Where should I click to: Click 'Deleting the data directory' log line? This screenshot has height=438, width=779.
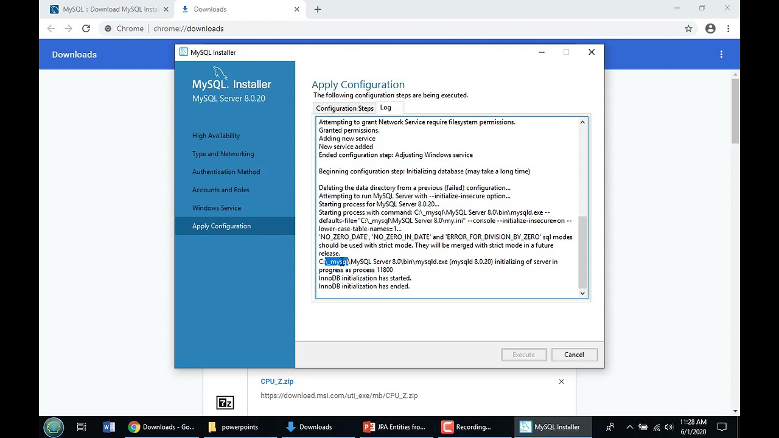click(414, 188)
